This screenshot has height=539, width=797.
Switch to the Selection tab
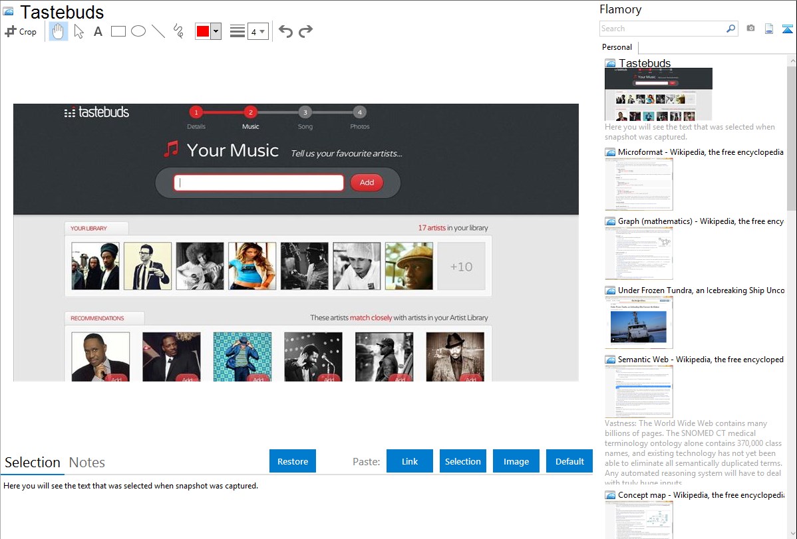[x=33, y=463]
